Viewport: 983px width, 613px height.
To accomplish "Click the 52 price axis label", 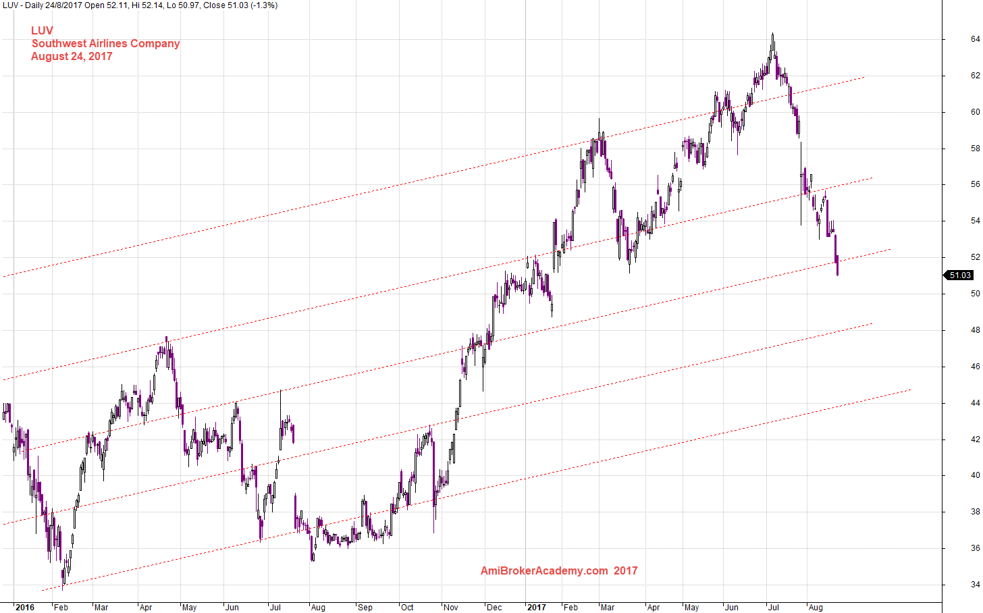I will [x=975, y=257].
